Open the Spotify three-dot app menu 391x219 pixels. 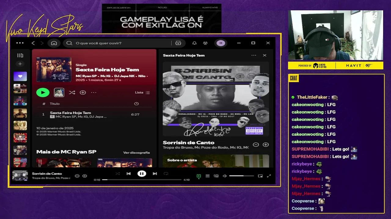[x=20, y=43]
